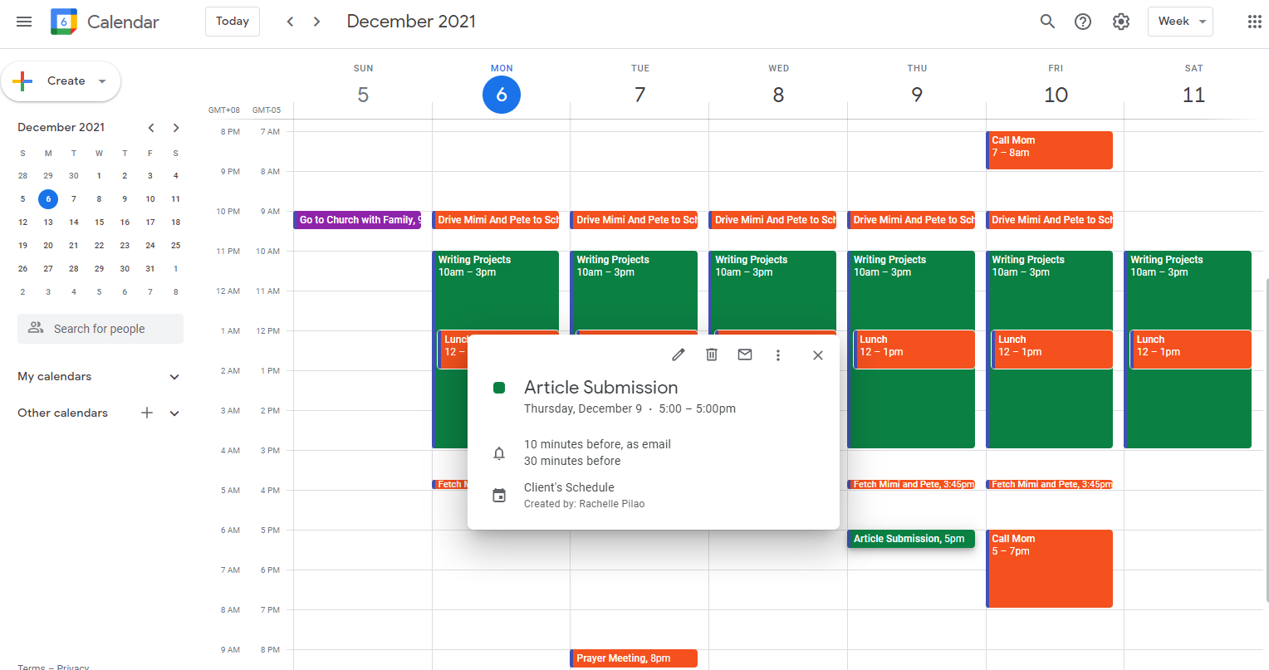
Task: Click the Privacy link
Action: coord(73,667)
